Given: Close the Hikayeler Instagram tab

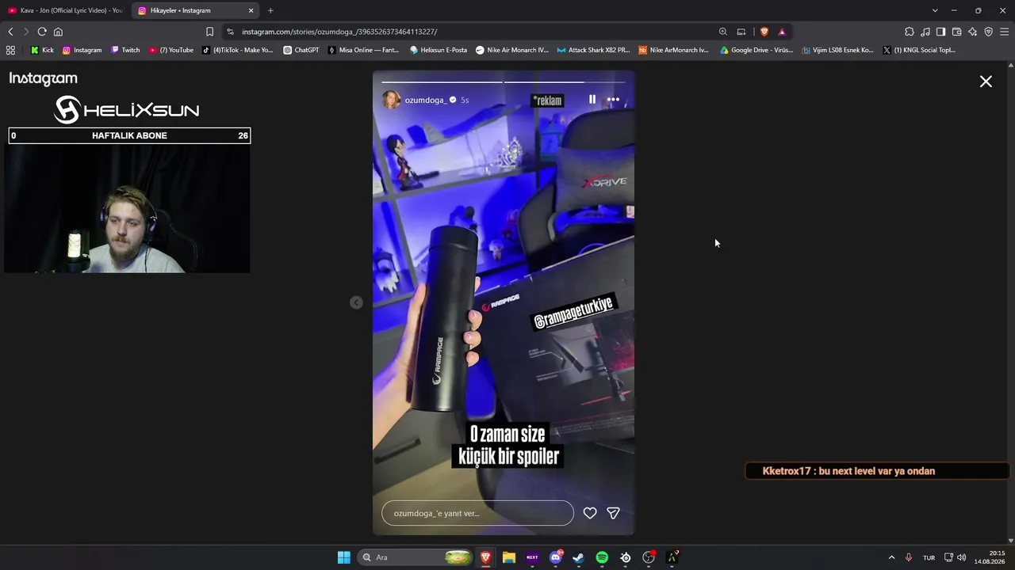Looking at the screenshot, I should [x=251, y=10].
